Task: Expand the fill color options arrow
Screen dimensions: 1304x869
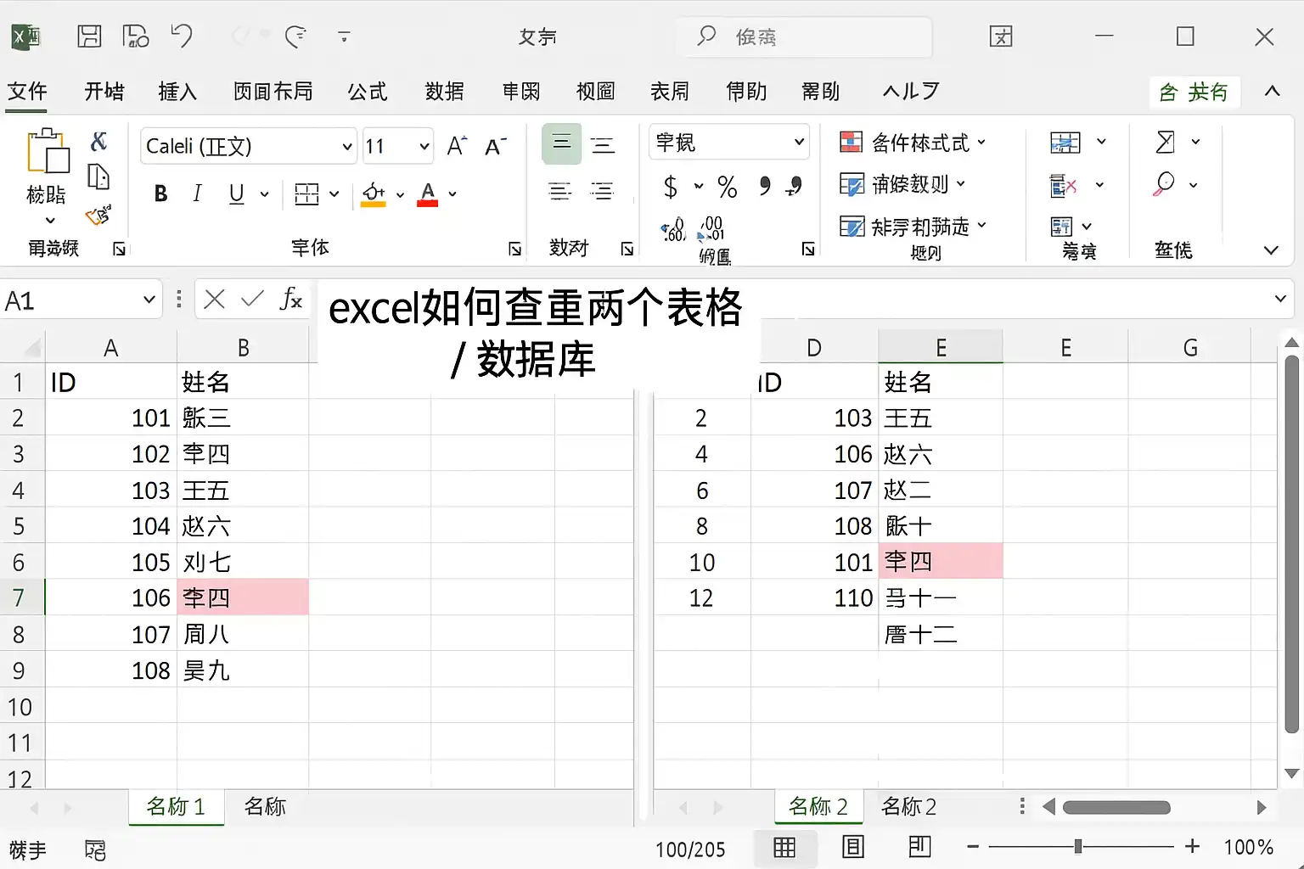Action: tap(400, 194)
